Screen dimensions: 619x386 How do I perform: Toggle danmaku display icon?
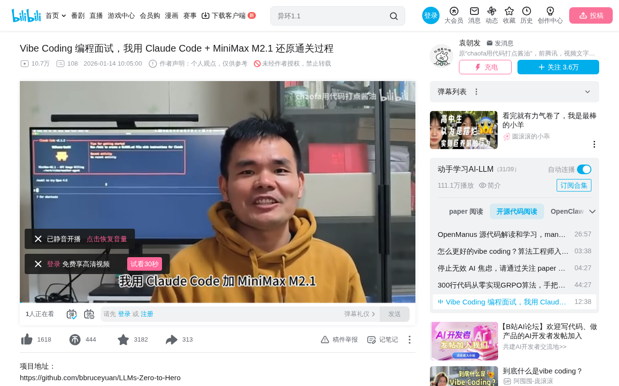72,314
